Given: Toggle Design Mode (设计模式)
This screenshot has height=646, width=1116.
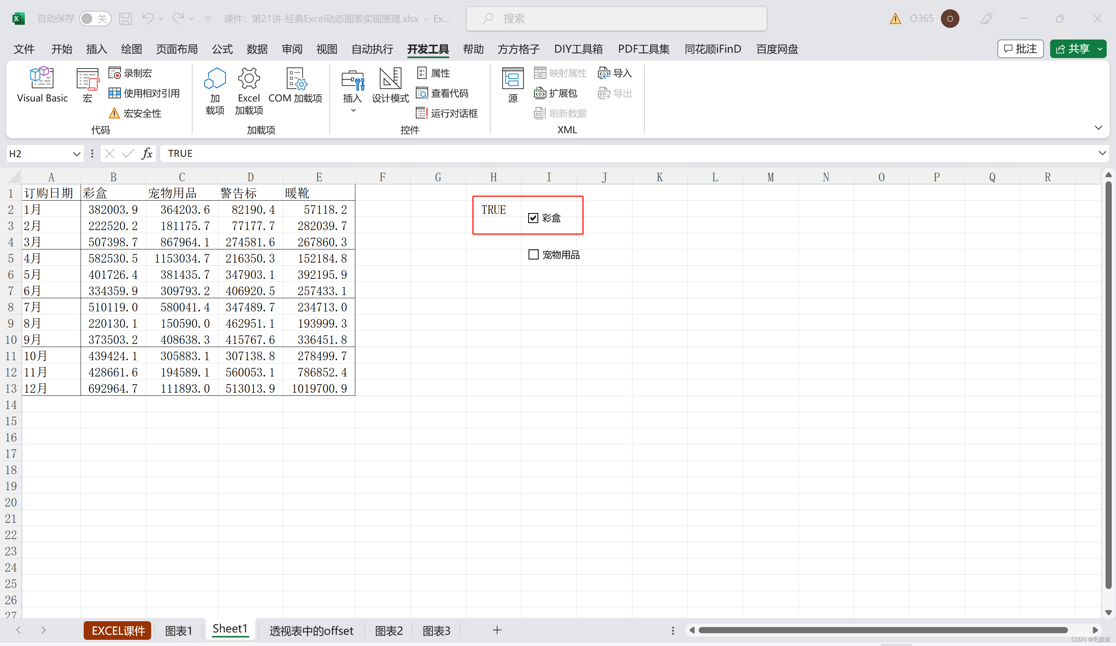Looking at the screenshot, I should 390,84.
